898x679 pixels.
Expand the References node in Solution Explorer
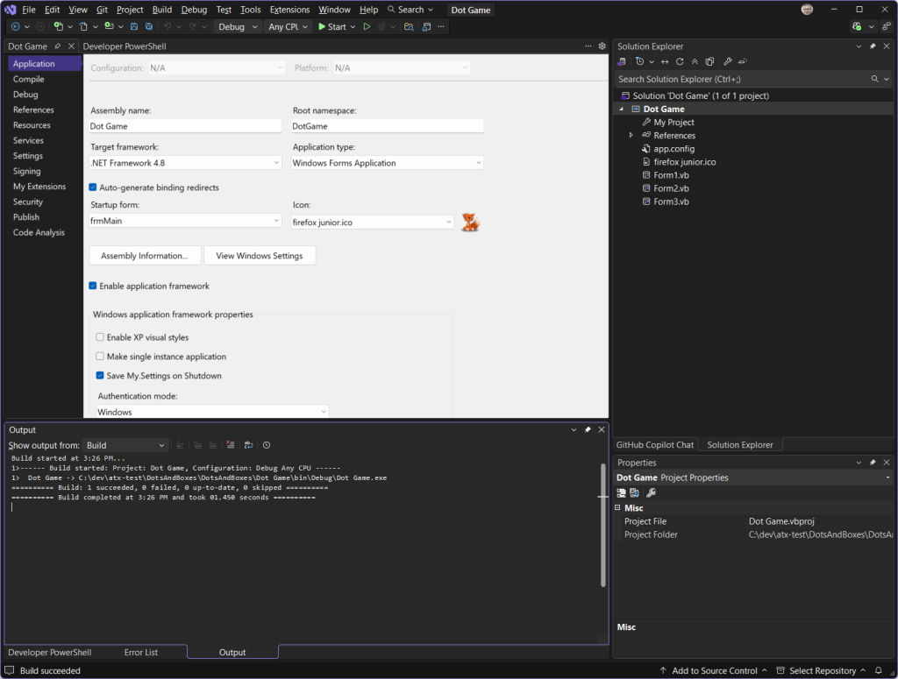631,135
